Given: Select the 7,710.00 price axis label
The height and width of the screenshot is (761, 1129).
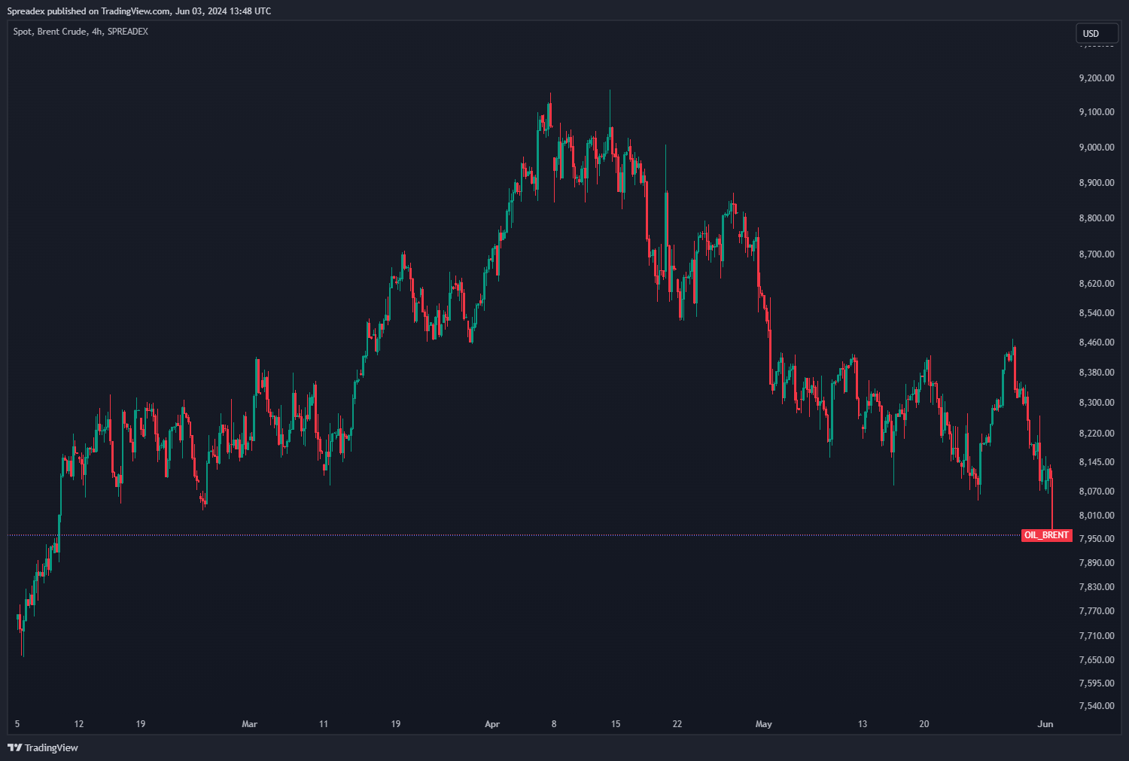Looking at the screenshot, I should [x=1097, y=636].
